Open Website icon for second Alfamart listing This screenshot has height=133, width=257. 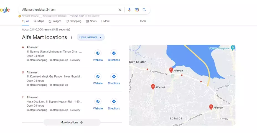click(x=98, y=76)
